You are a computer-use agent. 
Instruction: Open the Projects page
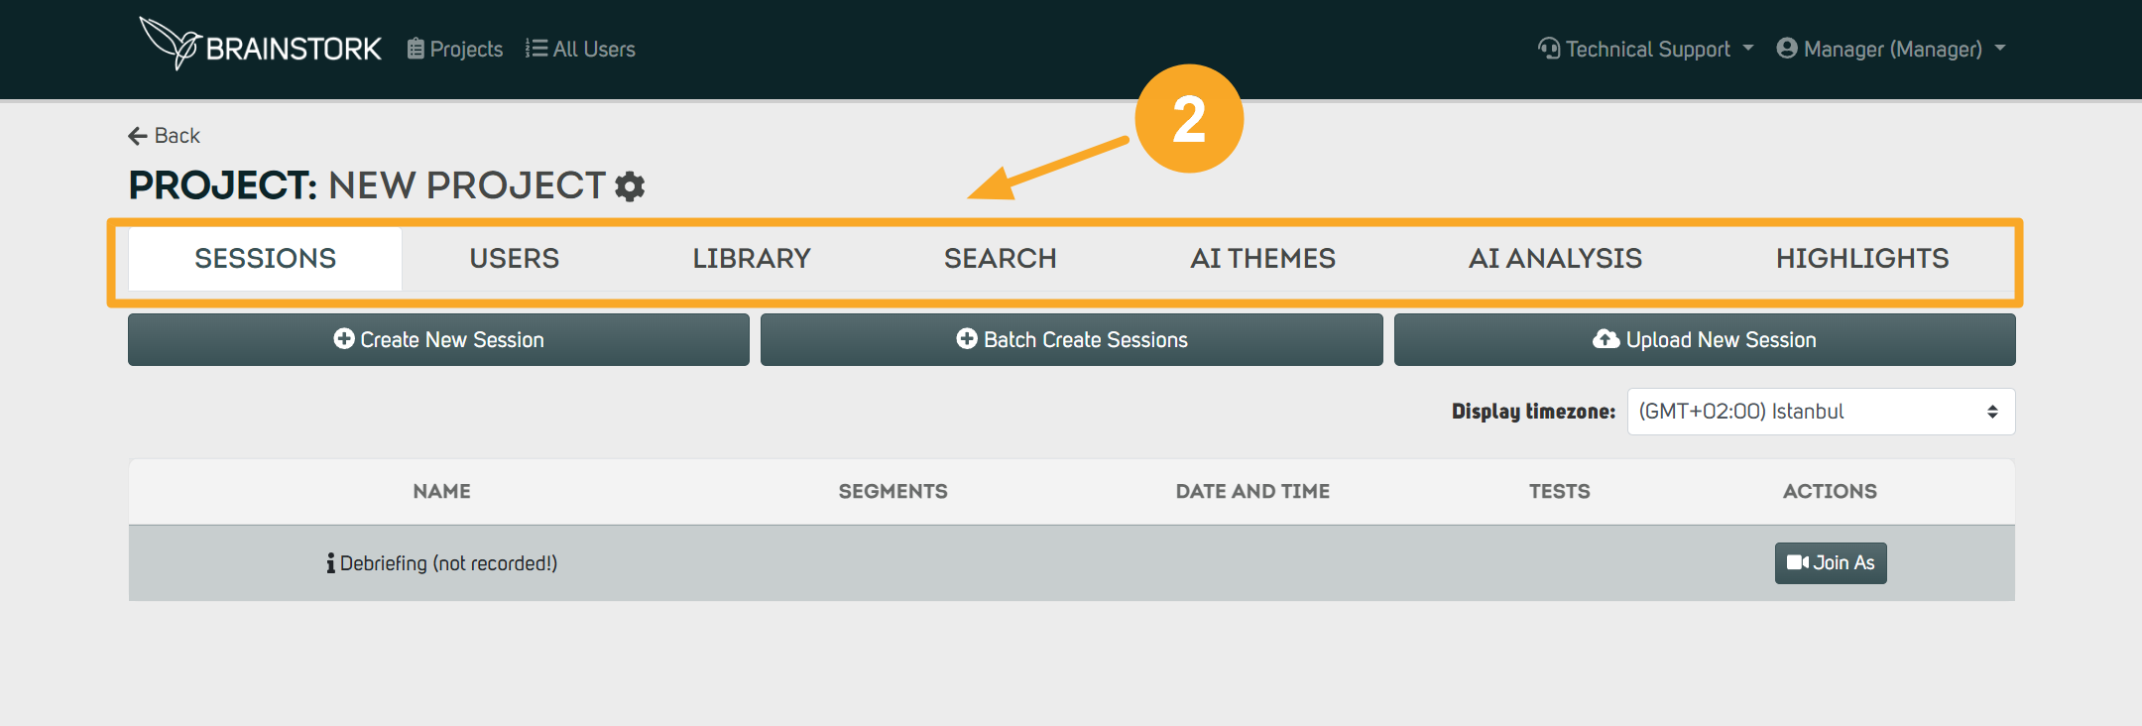point(455,49)
